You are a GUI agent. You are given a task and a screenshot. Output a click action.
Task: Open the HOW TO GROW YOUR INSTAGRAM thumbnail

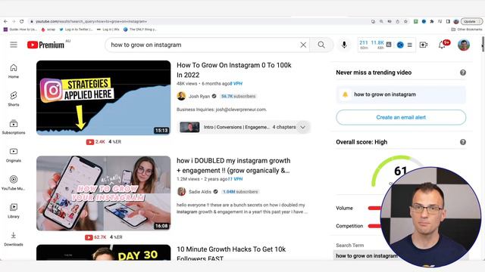(103, 193)
